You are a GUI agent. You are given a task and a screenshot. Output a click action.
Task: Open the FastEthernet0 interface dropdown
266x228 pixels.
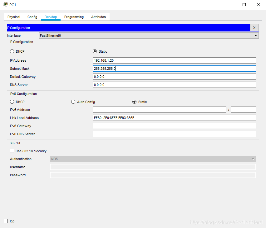click(x=149, y=36)
